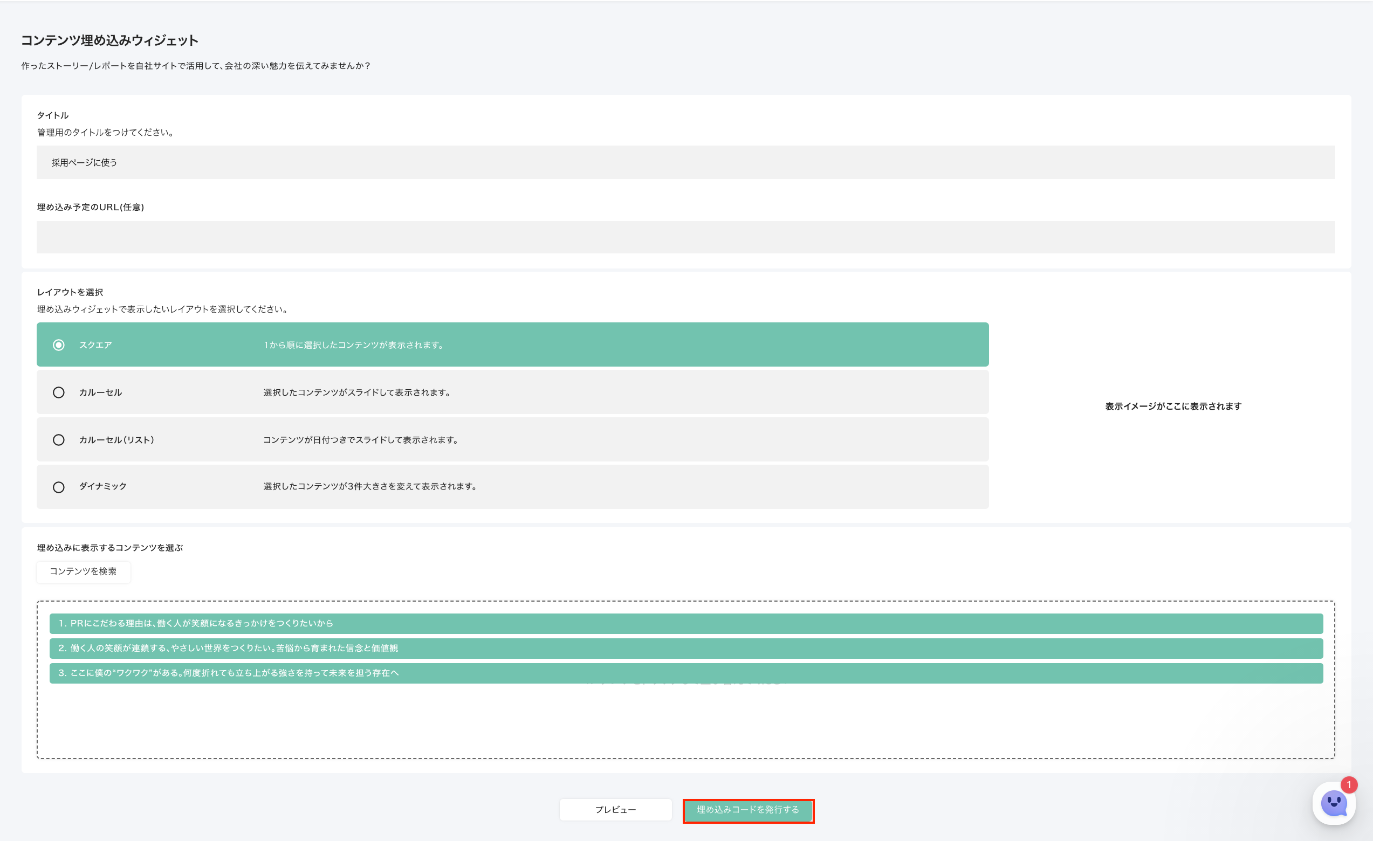Click 埋め込みコードを発行する button

[x=748, y=810]
